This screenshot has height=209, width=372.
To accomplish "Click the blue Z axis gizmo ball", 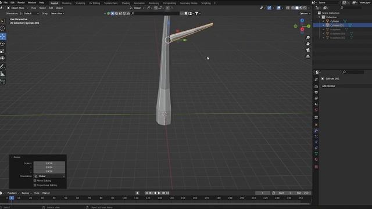I will click(302, 21).
